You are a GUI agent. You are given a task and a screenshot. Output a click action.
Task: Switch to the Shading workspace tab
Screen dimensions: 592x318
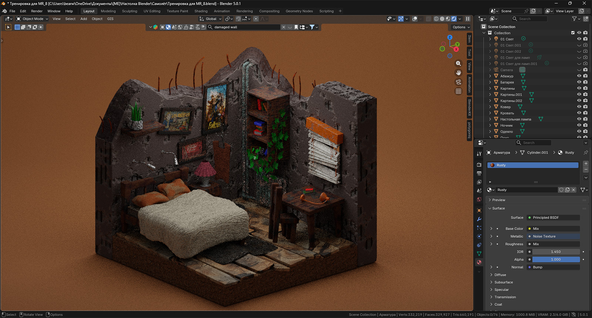tap(201, 11)
